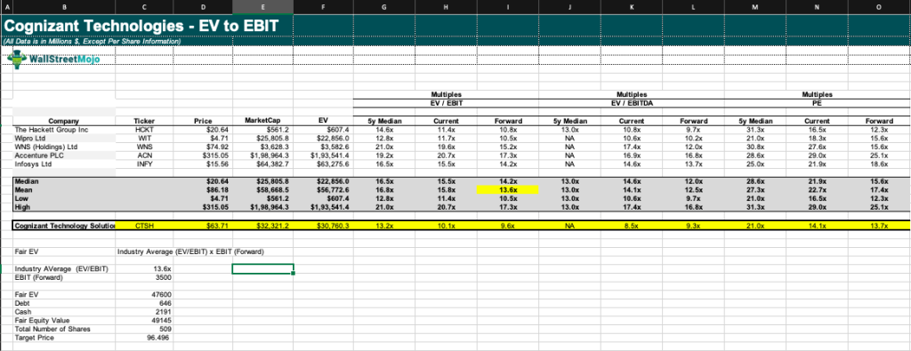Select column I header

pyautogui.click(x=508, y=7)
